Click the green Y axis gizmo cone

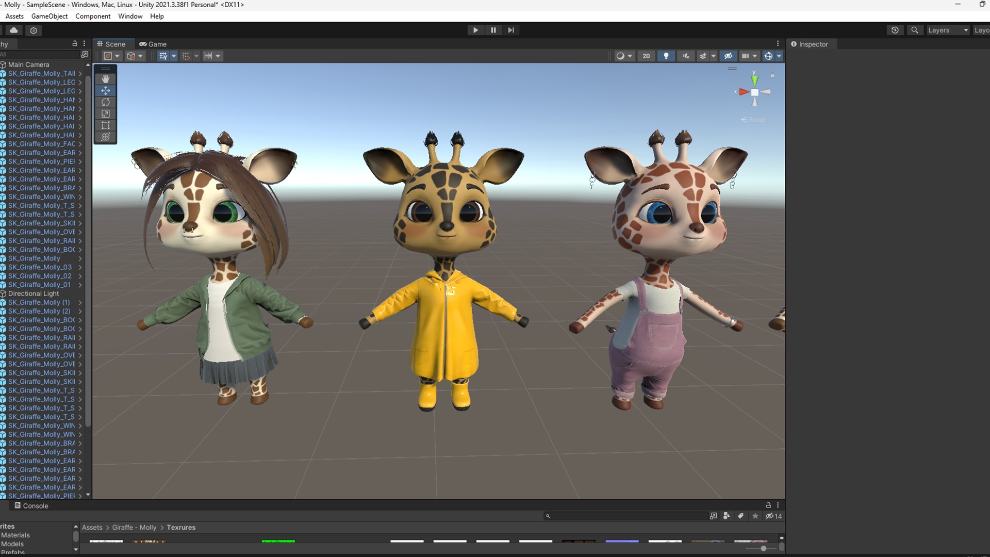(754, 80)
